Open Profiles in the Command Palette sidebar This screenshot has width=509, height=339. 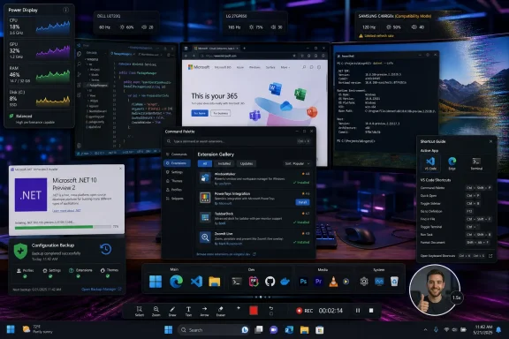177,190
